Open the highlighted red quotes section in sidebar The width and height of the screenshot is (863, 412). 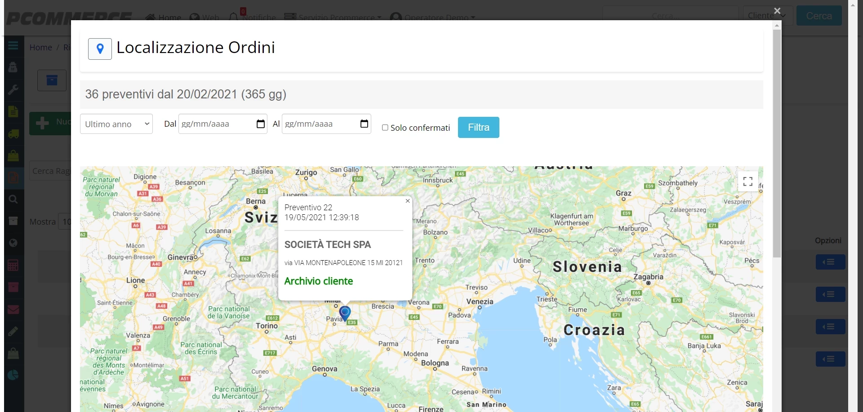(13, 177)
